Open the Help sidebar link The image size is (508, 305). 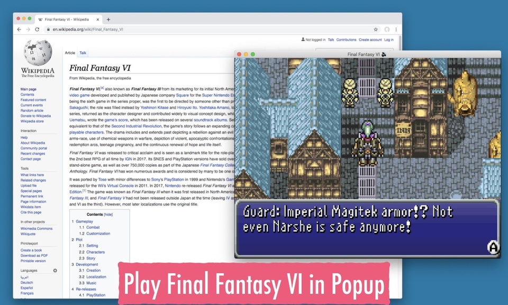pos(24,138)
